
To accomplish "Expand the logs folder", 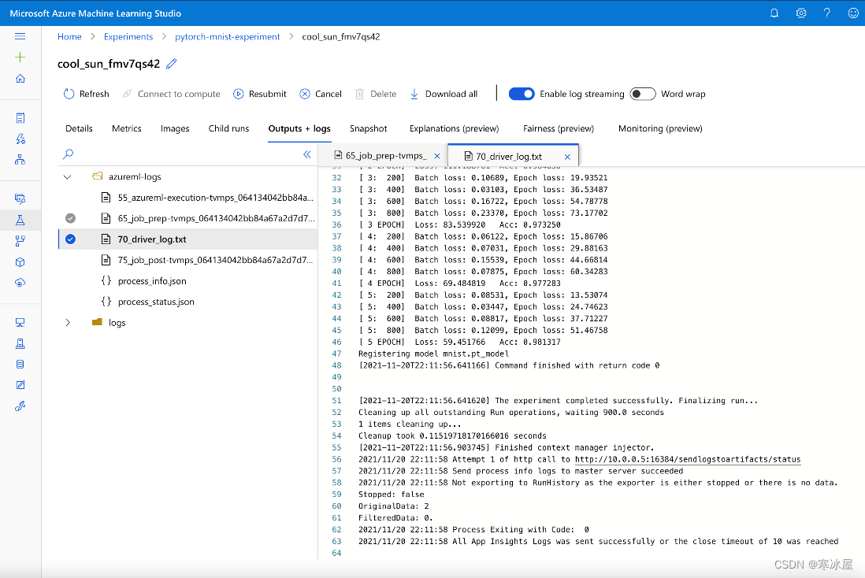I will click(x=67, y=323).
